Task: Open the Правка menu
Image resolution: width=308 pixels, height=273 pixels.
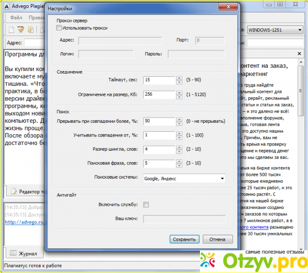Action: (36, 18)
